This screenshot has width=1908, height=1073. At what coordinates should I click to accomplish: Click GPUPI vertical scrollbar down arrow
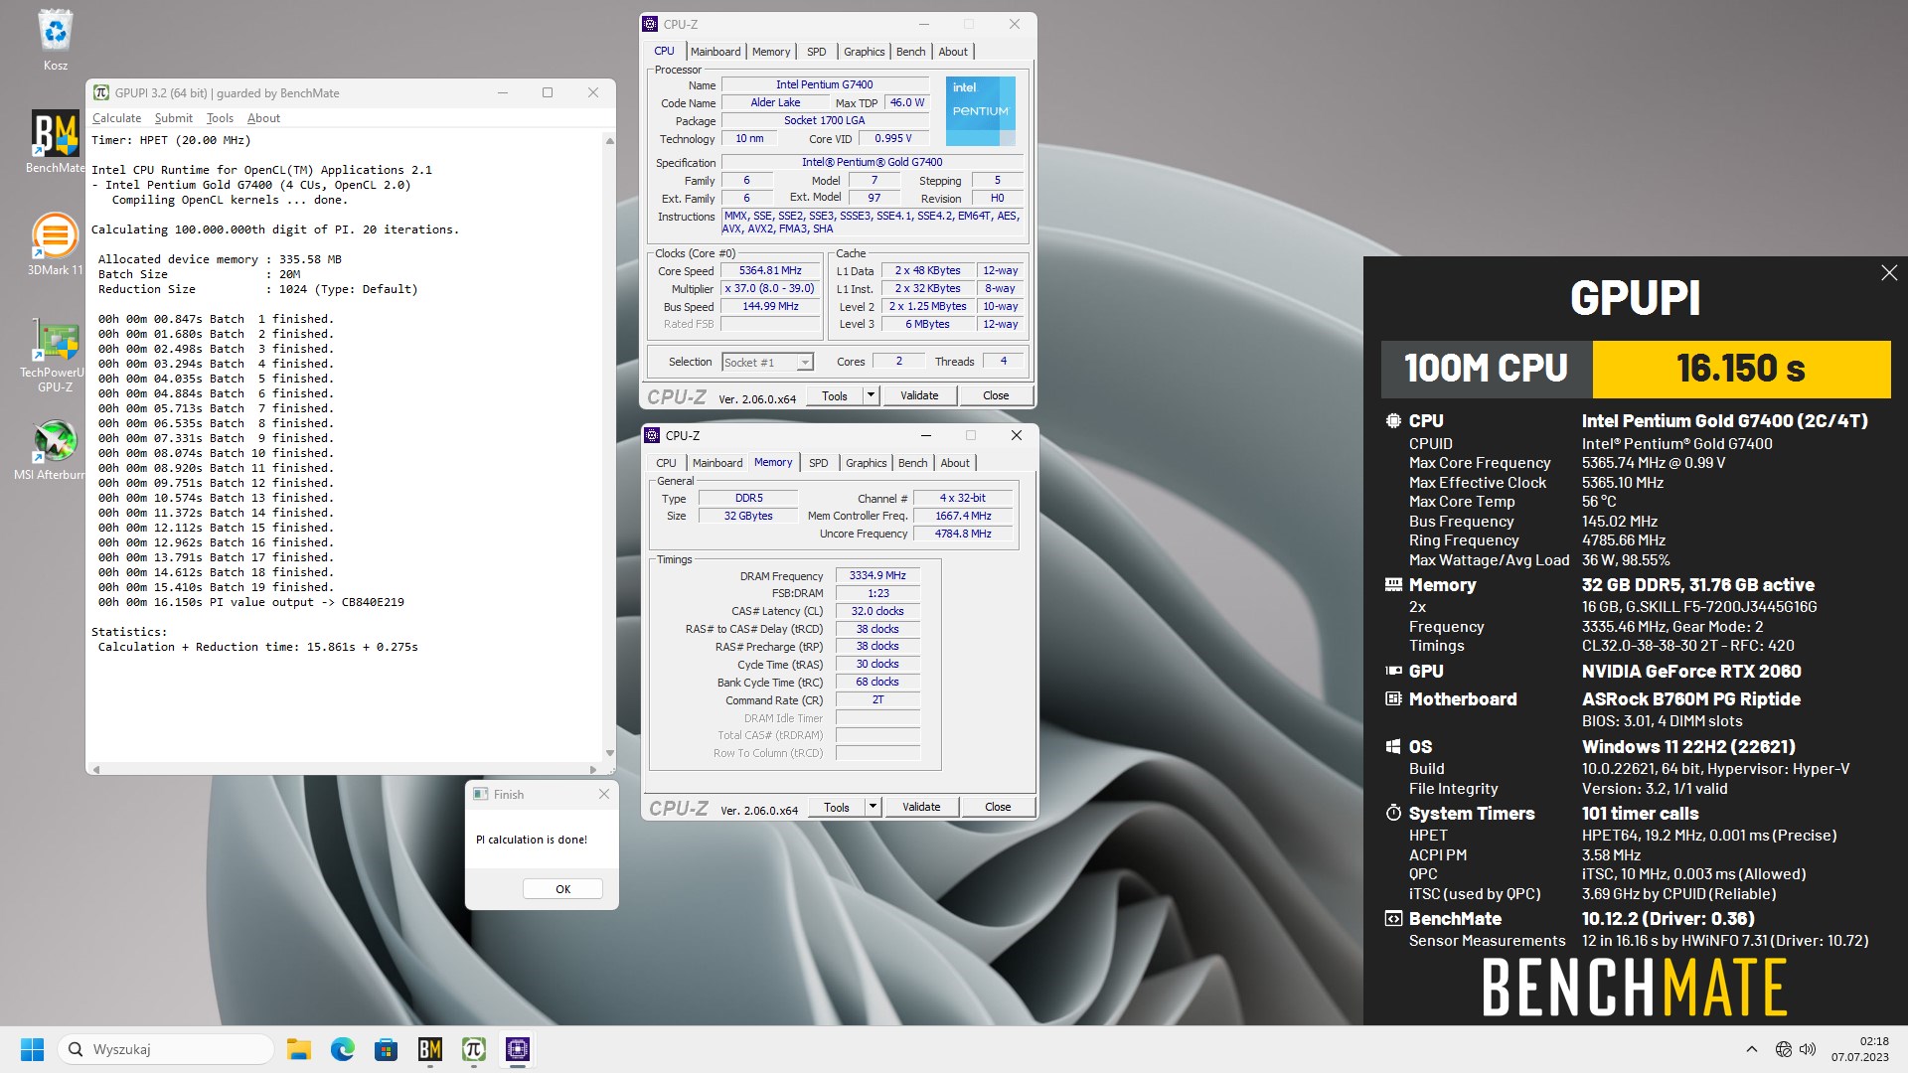click(x=609, y=753)
